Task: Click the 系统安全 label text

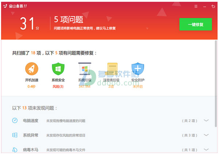Action: [x=58, y=80]
